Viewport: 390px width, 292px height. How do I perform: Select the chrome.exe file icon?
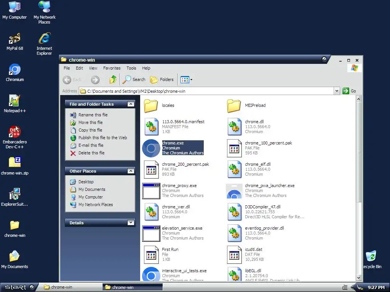coord(151,148)
